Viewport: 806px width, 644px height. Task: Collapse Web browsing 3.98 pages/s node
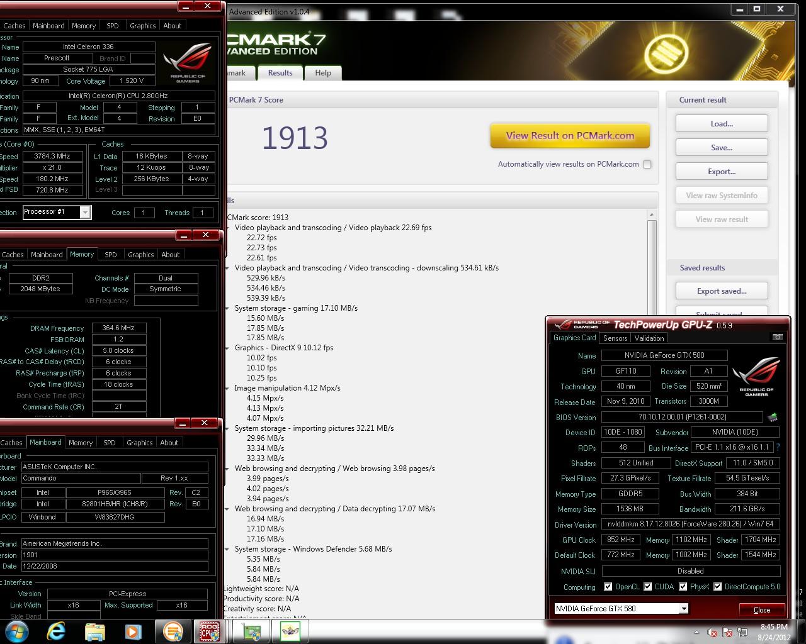point(228,469)
